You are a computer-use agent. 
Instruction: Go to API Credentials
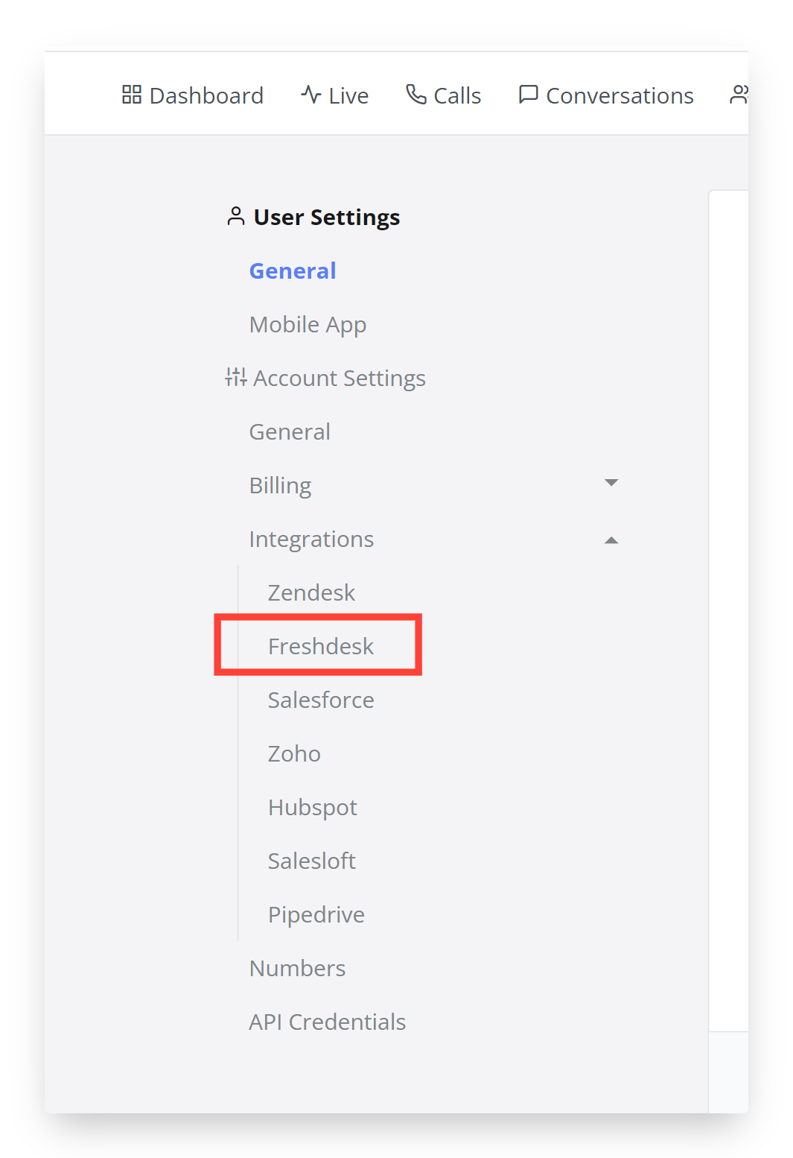click(327, 1022)
